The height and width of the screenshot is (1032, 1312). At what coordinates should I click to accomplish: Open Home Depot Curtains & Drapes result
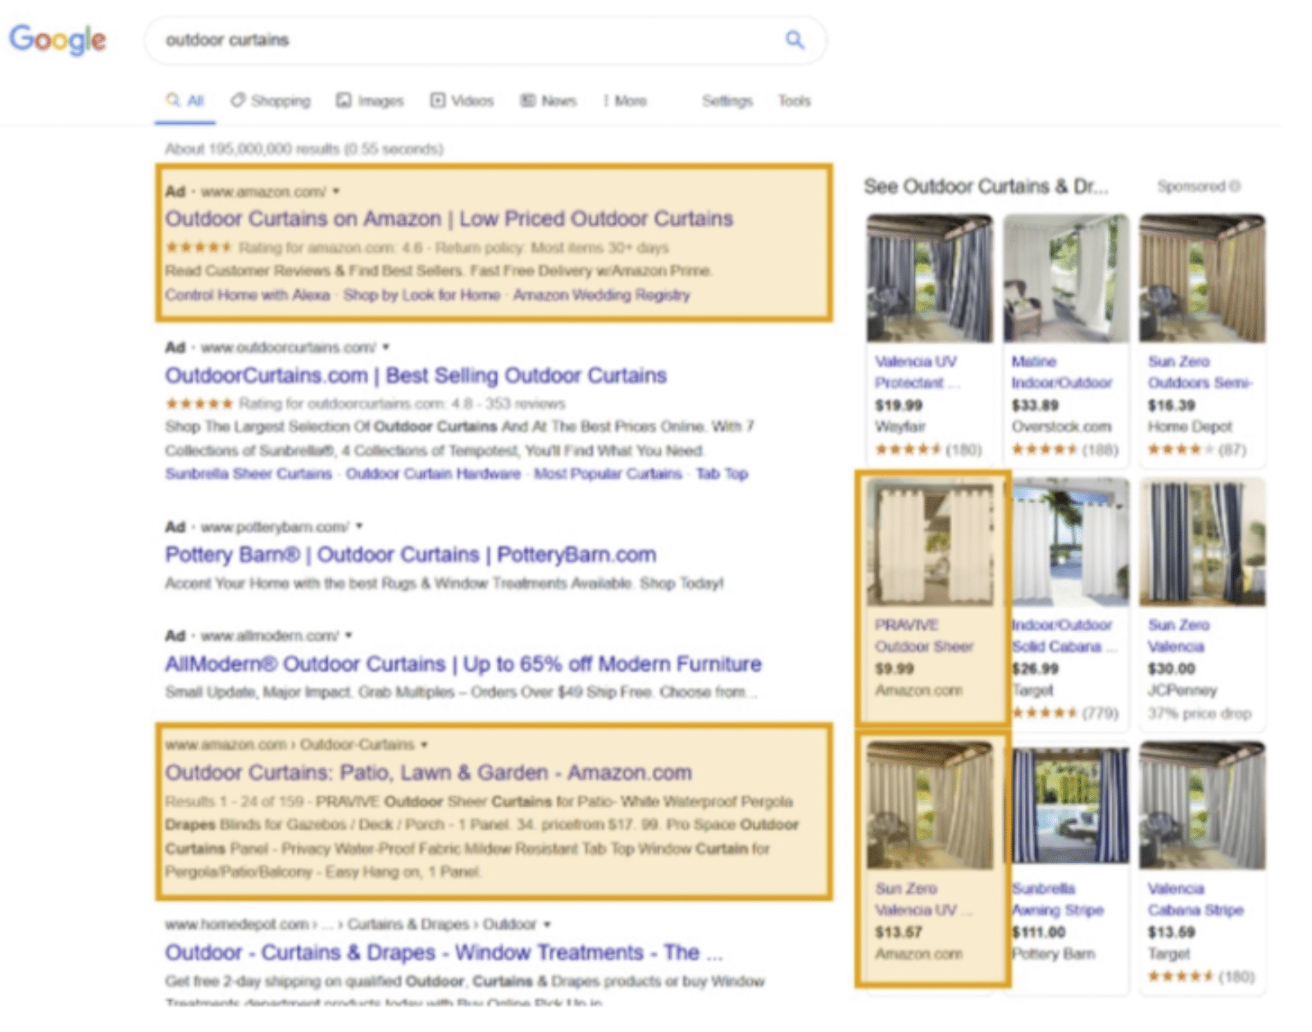(x=444, y=952)
